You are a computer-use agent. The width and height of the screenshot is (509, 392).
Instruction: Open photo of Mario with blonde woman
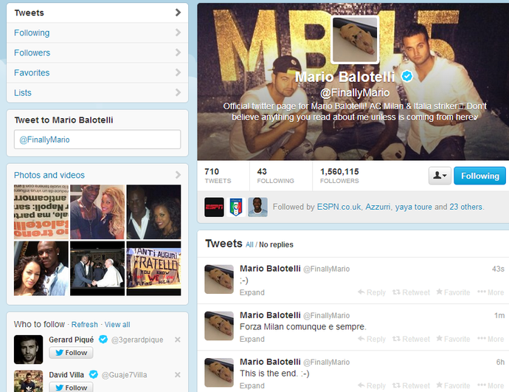(97, 212)
